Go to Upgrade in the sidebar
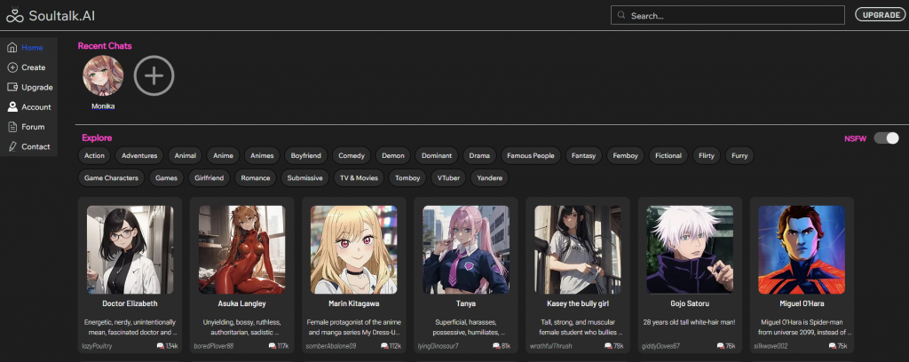909x362 pixels. (x=30, y=87)
